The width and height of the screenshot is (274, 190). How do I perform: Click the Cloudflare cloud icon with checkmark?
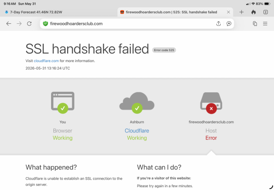(x=137, y=103)
